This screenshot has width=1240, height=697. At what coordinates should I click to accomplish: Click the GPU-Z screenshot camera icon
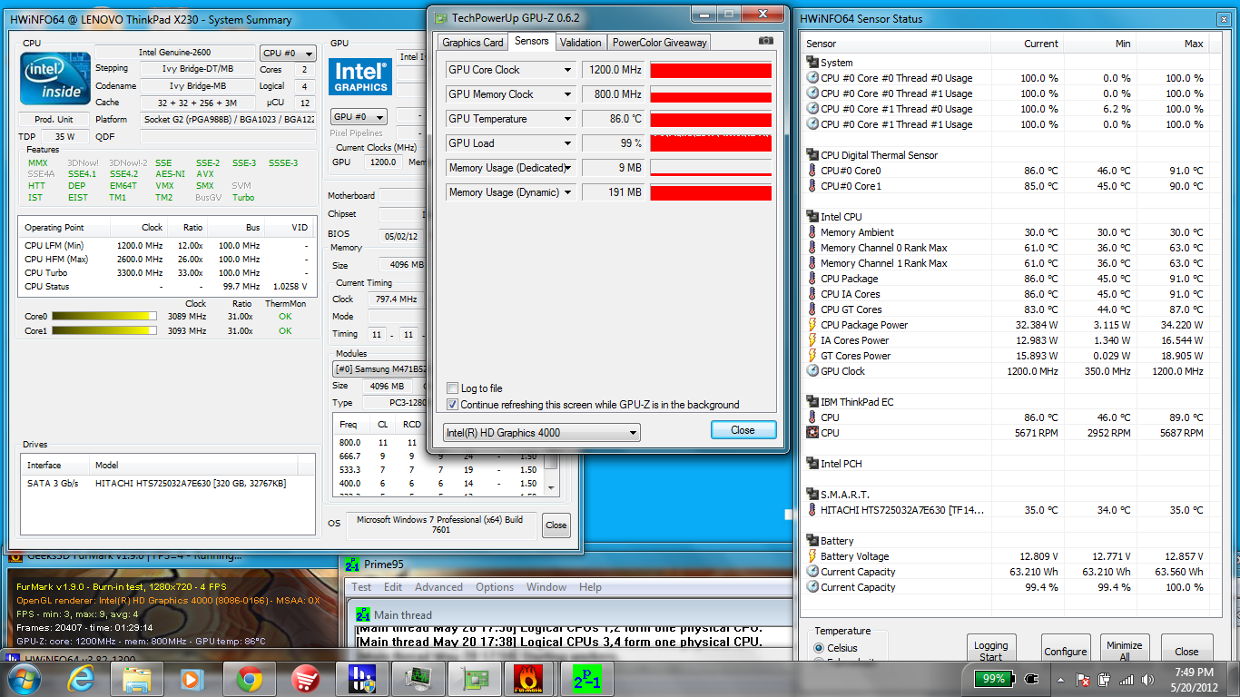(766, 41)
